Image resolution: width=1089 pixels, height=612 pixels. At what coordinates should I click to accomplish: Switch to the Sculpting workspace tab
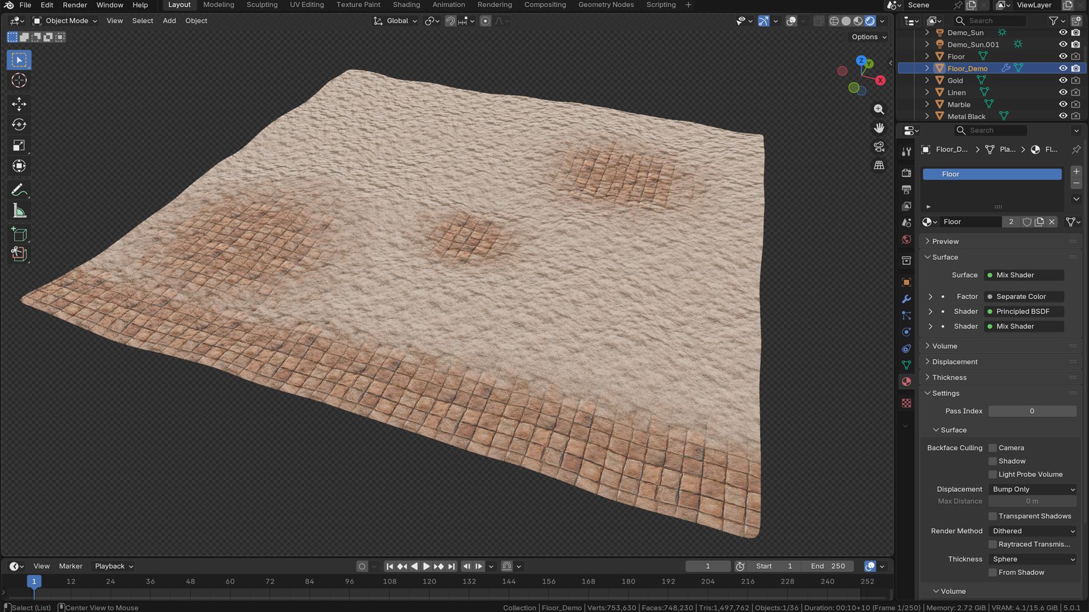[x=262, y=5]
